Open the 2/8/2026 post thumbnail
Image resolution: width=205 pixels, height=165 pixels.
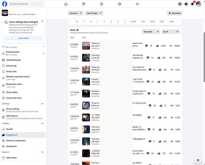(86, 106)
